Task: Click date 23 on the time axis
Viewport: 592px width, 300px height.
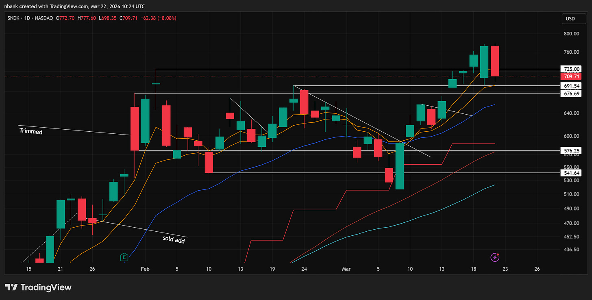Action: pyautogui.click(x=505, y=269)
